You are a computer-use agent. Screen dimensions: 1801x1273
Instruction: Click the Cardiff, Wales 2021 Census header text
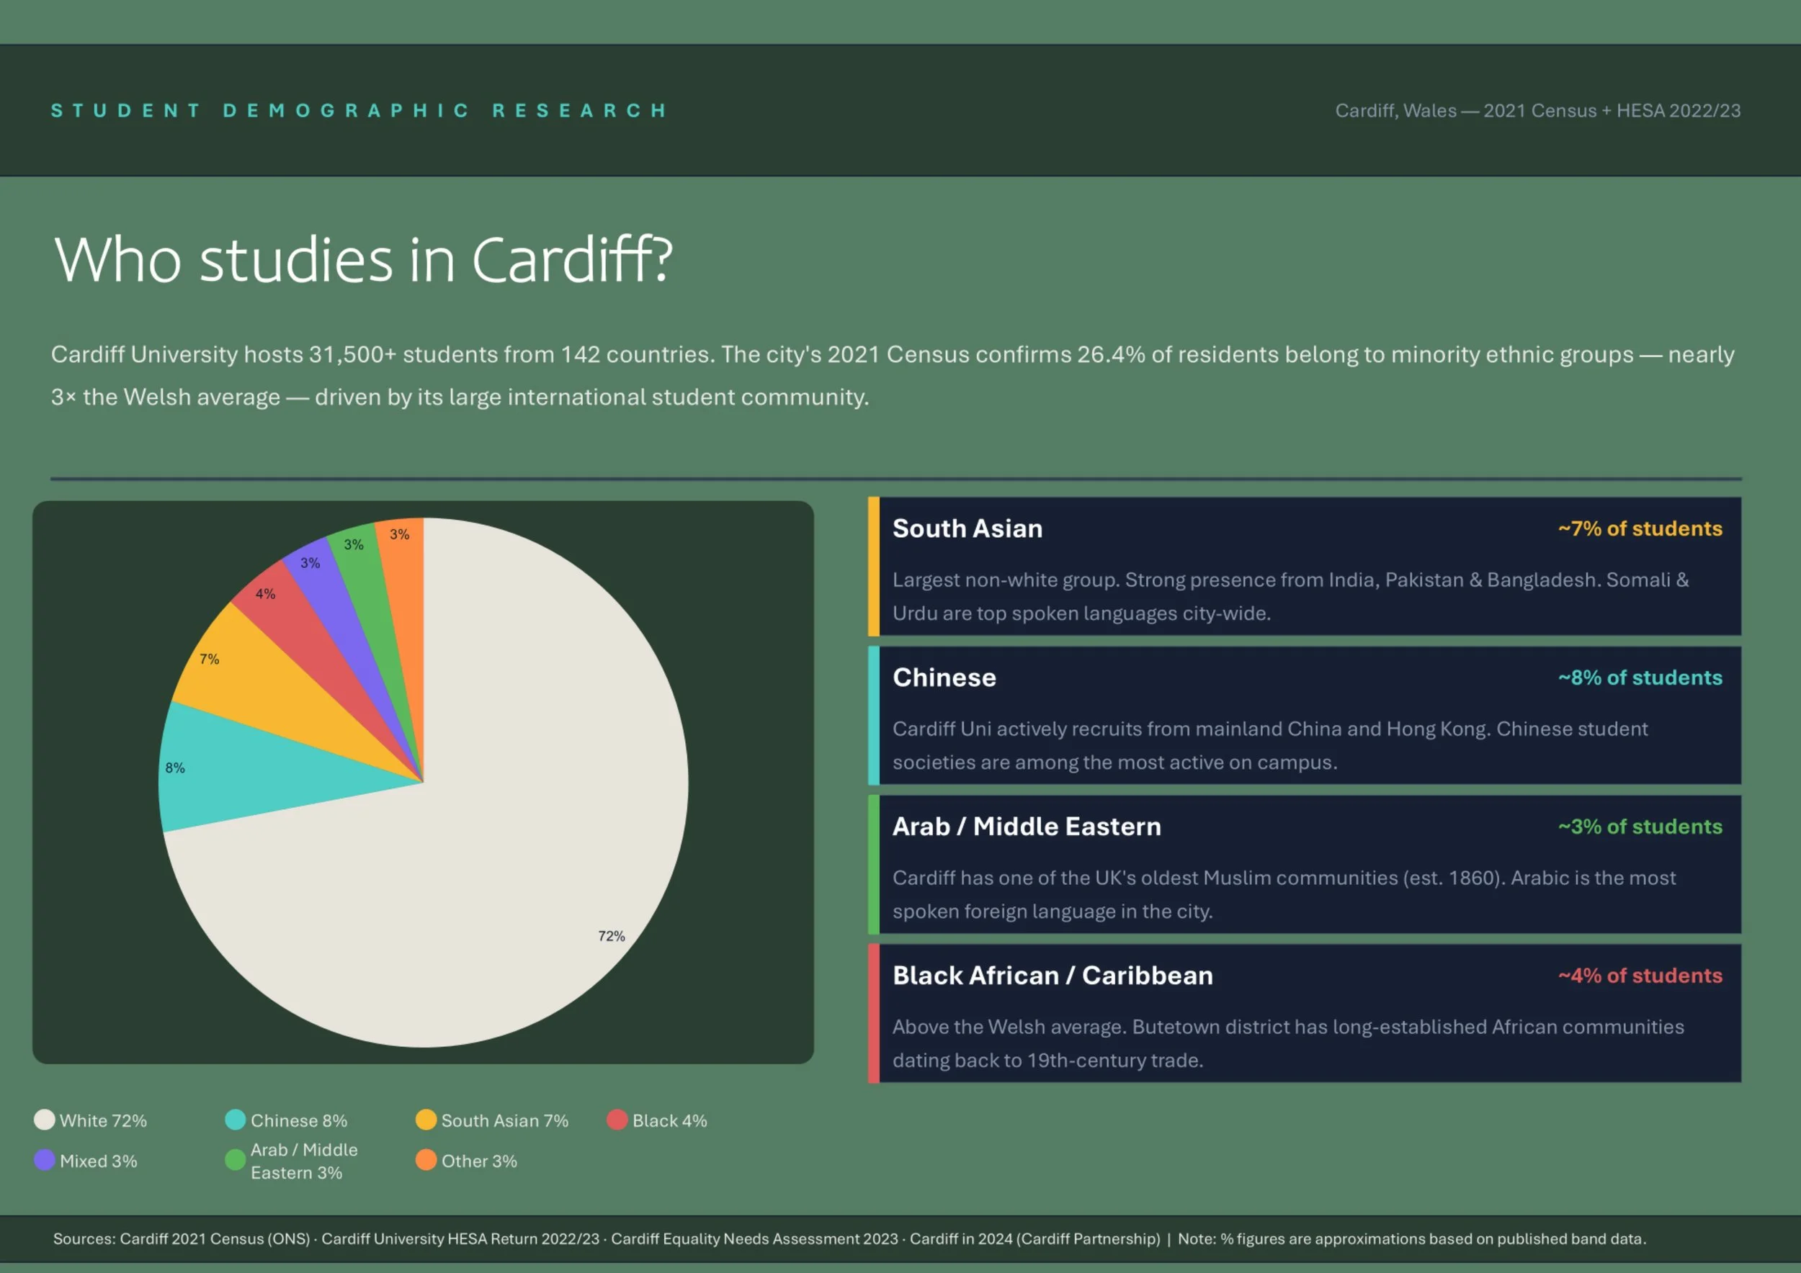1537,111
